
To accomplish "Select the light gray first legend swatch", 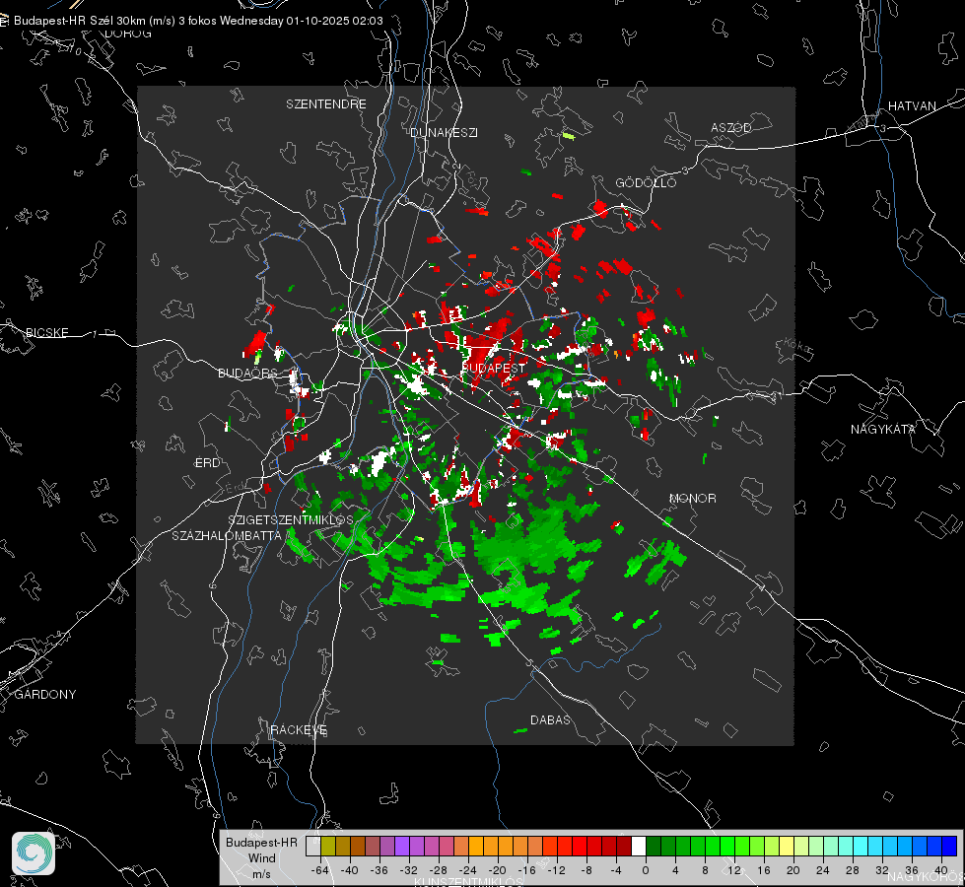I will coord(313,846).
